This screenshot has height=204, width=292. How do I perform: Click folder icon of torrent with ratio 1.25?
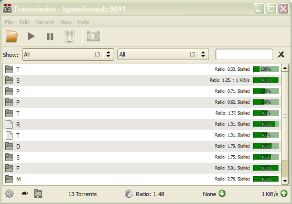(9, 80)
